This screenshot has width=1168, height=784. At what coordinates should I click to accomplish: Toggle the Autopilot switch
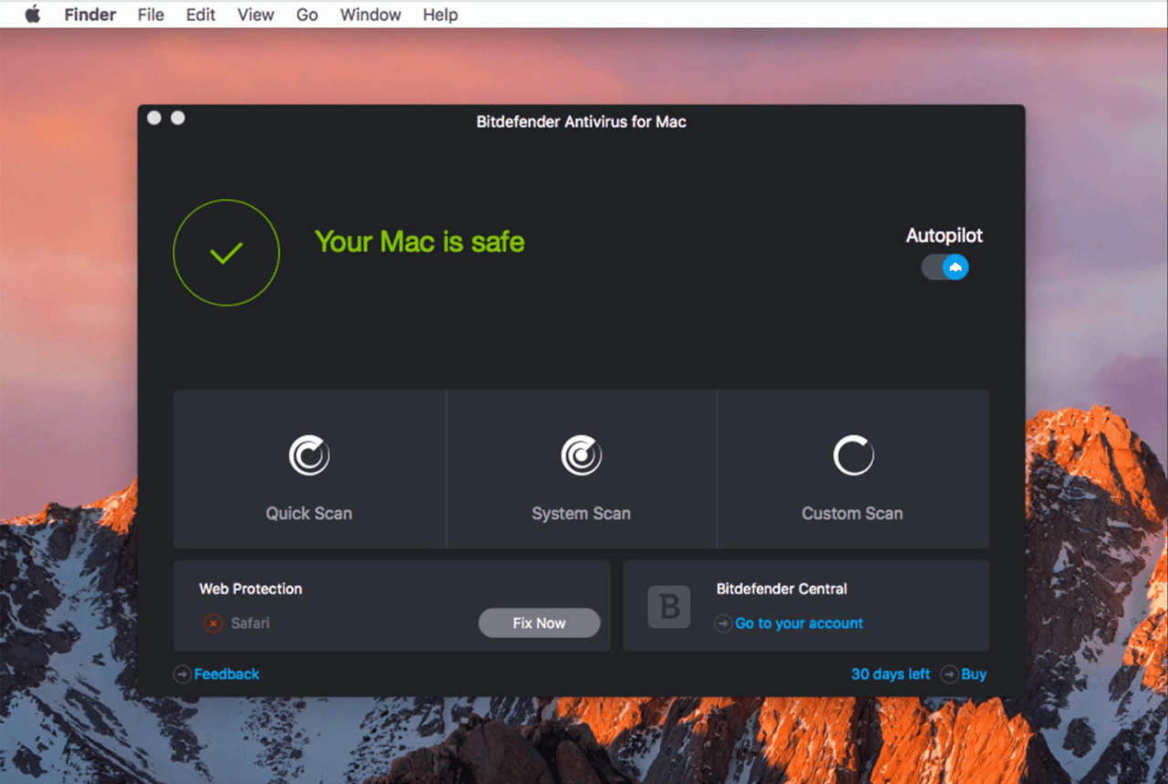point(944,267)
